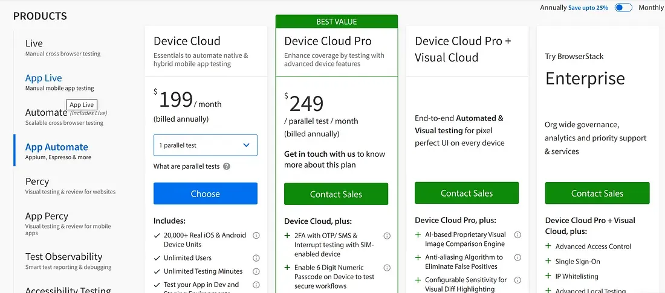
Task: Click 'Advanced Access Control' feature text
Action: [593, 247]
